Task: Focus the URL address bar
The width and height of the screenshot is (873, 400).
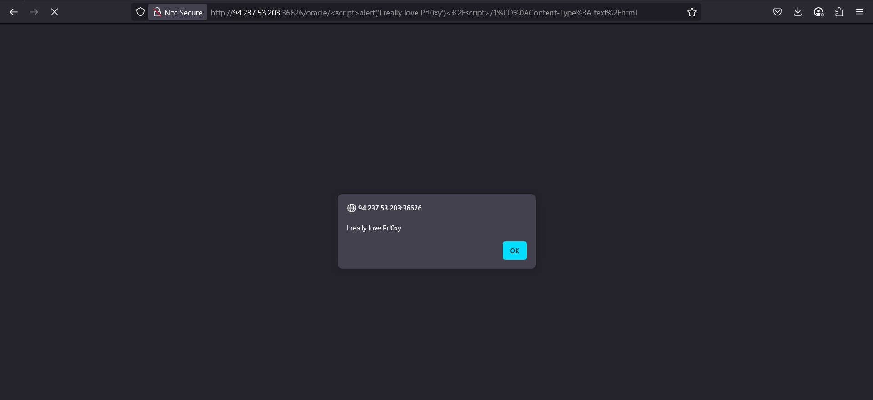Action: 659,13
